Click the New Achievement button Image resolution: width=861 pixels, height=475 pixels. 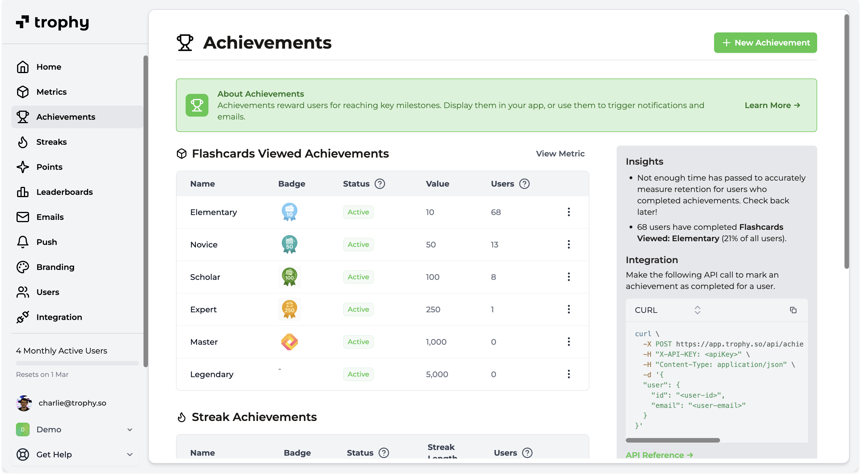coord(765,42)
